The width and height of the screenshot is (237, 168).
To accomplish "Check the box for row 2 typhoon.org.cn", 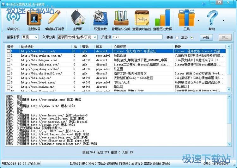I will coord(9,56).
